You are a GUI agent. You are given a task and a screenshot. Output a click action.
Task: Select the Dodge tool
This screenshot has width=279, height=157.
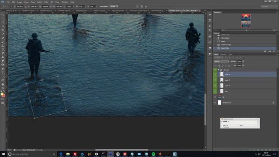(3, 65)
